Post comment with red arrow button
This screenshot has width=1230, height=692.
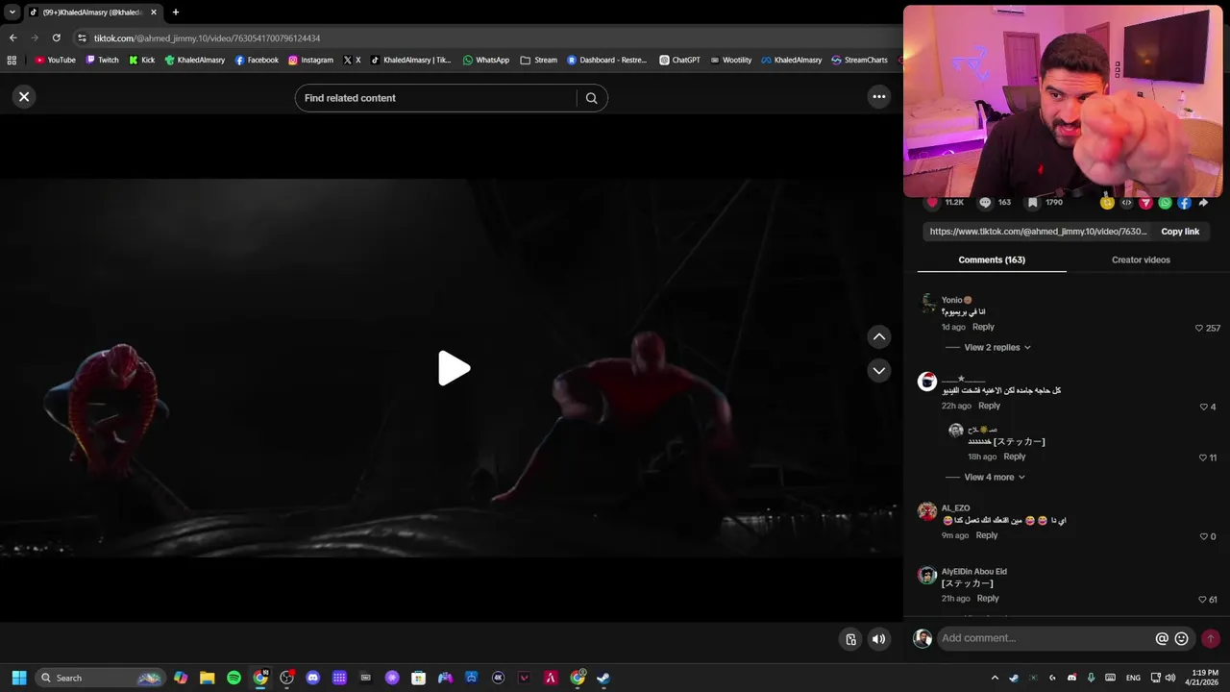[1211, 638]
